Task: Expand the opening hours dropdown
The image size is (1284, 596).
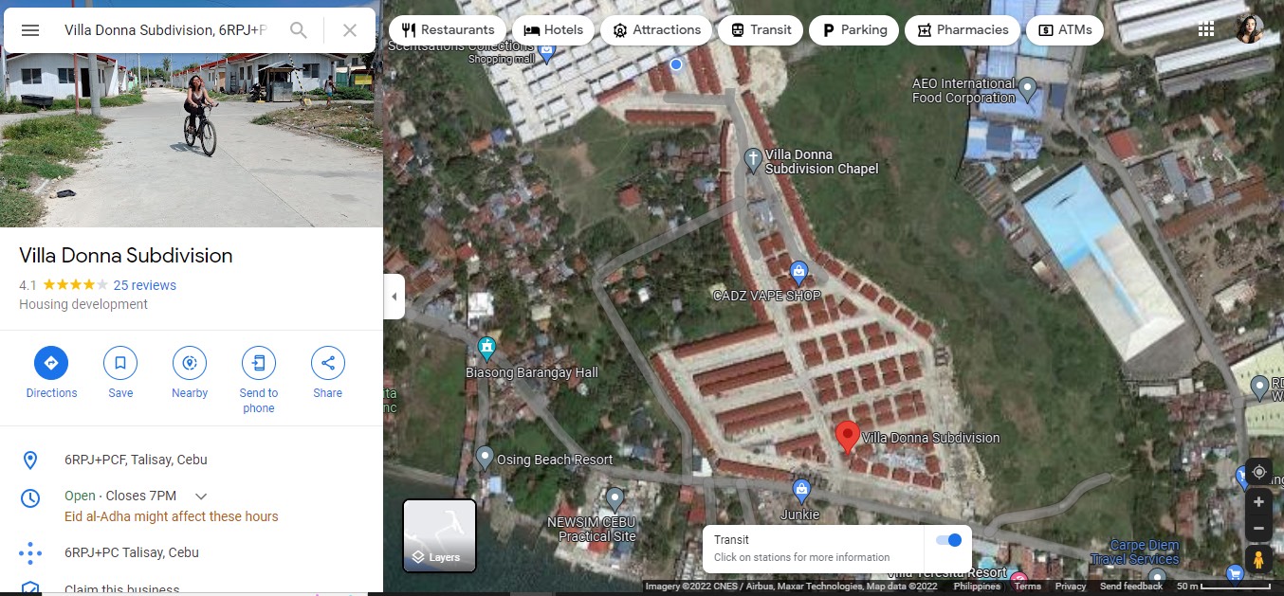Action: (x=201, y=497)
